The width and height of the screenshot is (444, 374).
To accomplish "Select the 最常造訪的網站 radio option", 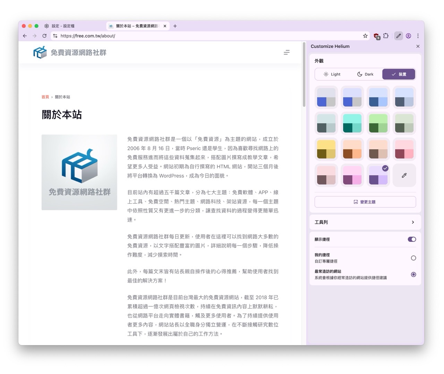I will pyautogui.click(x=413, y=274).
